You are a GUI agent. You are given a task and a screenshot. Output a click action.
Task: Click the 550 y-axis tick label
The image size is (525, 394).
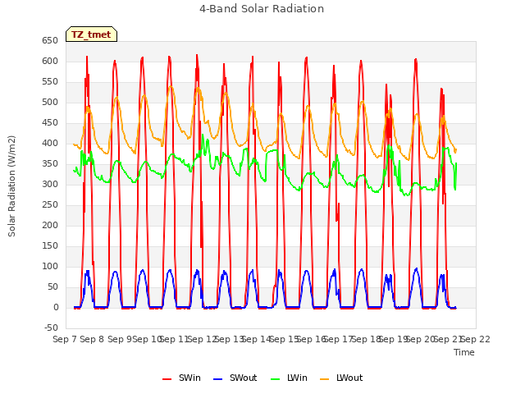pos(50,82)
